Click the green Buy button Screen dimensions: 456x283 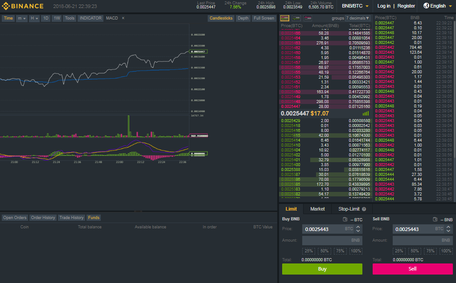pos(322,269)
